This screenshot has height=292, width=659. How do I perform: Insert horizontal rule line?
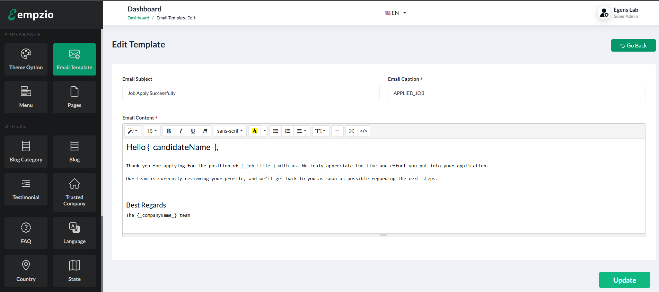(x=337, y=131)
